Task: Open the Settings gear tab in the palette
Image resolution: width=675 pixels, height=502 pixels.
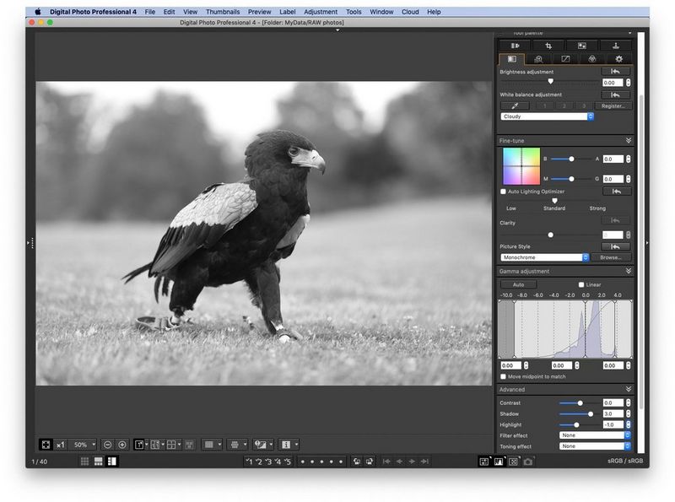Action: [618, 59]
